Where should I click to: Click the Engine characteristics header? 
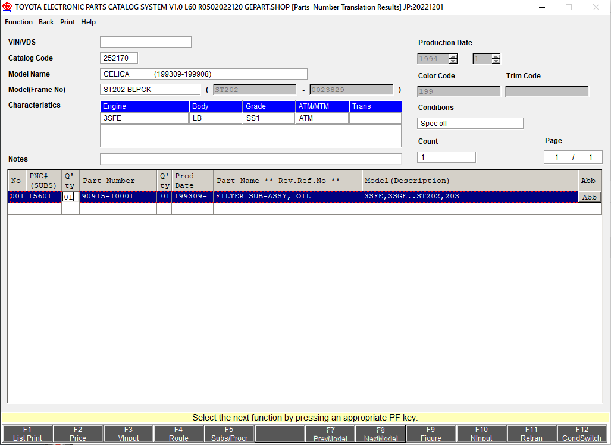click(x=145, y=106)
